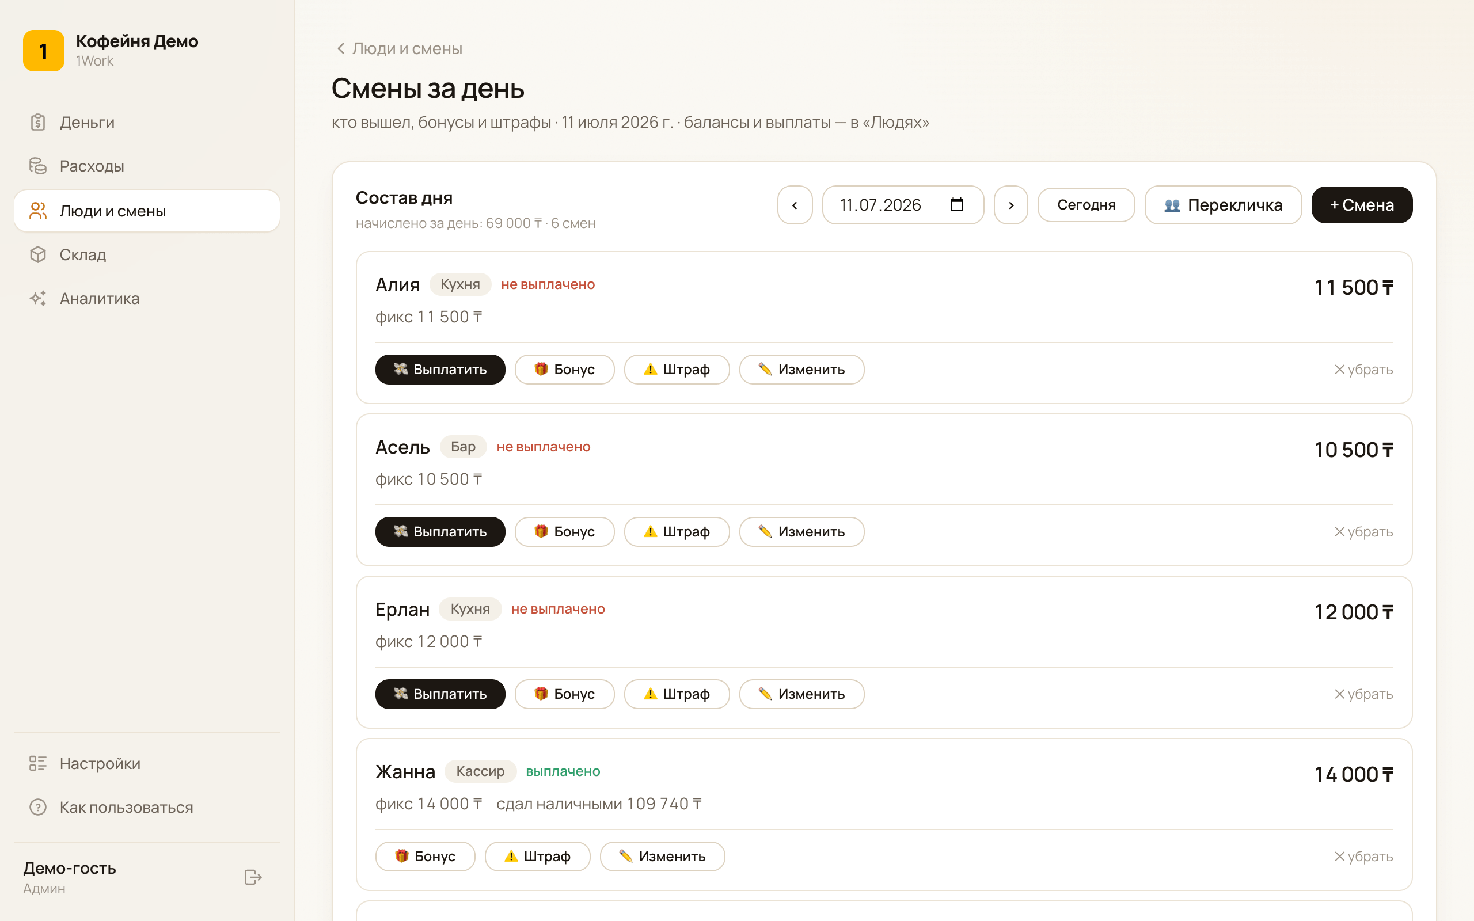Add a Штраф for Жанна
Screen dimensions: 1474x921
click(537, 857)
